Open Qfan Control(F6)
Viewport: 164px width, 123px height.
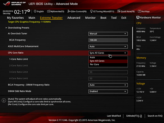coord(77,11)
